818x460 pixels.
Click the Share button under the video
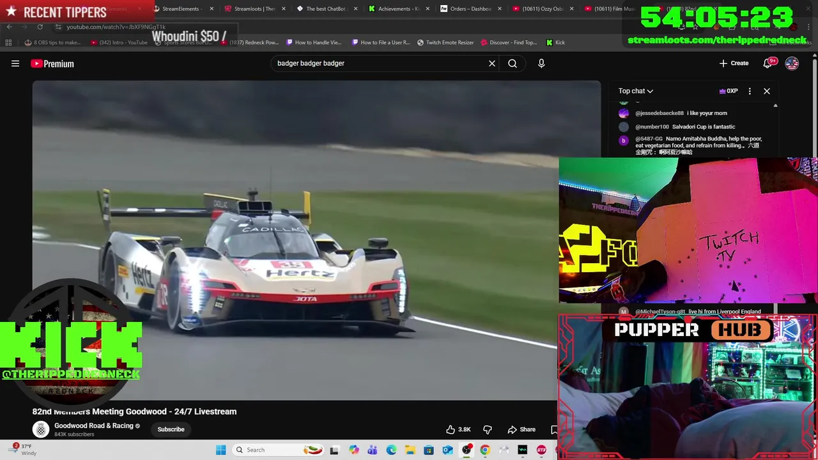(x=521, y=429)
